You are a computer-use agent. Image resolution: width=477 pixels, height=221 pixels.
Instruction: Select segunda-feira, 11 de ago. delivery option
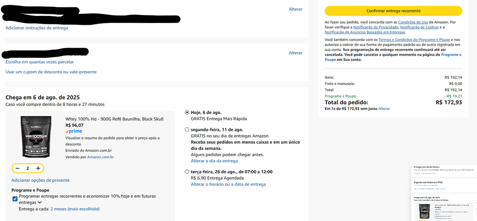187,130
